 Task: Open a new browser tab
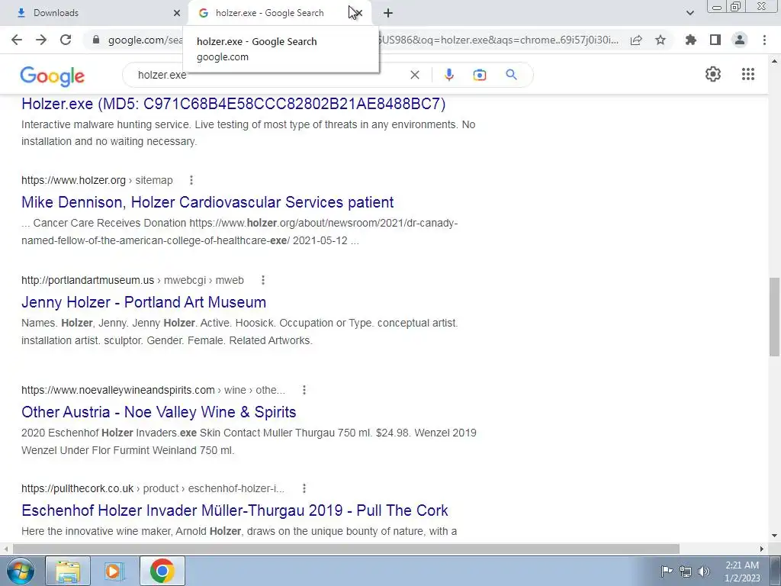point(388,13)
